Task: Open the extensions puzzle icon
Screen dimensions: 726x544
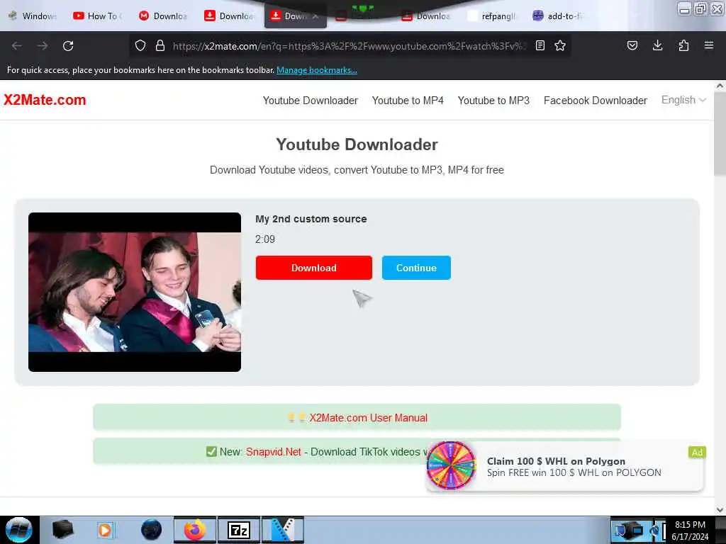Action: (x=683, y=45)
